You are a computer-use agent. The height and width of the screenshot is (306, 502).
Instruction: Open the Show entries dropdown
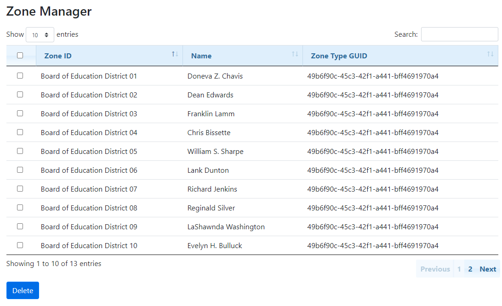(40, 34)
